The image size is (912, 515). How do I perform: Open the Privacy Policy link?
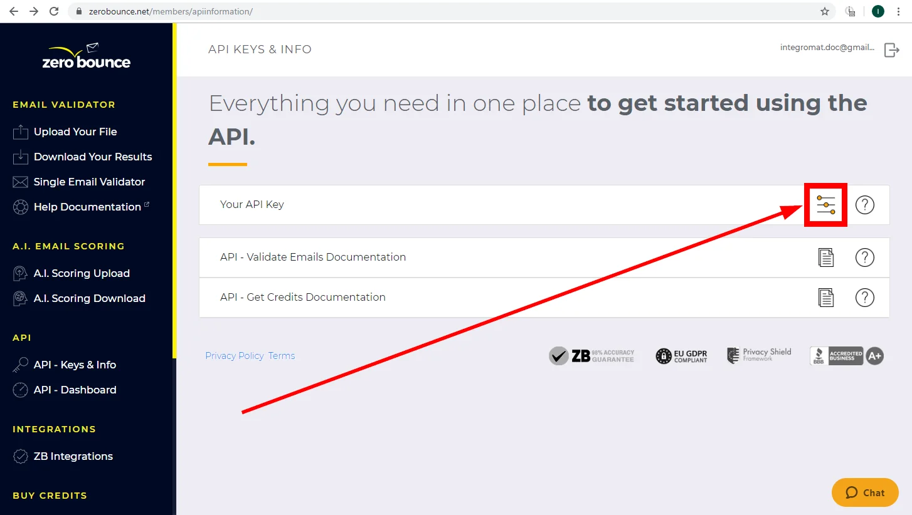[235, 356]
